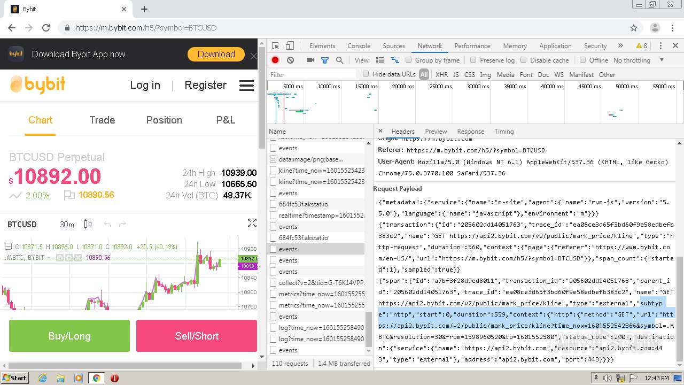Screen dimensions: 684x385
Task: Select the inspect element picker icon
Action: pyautogui.click(x=275, y=46)
